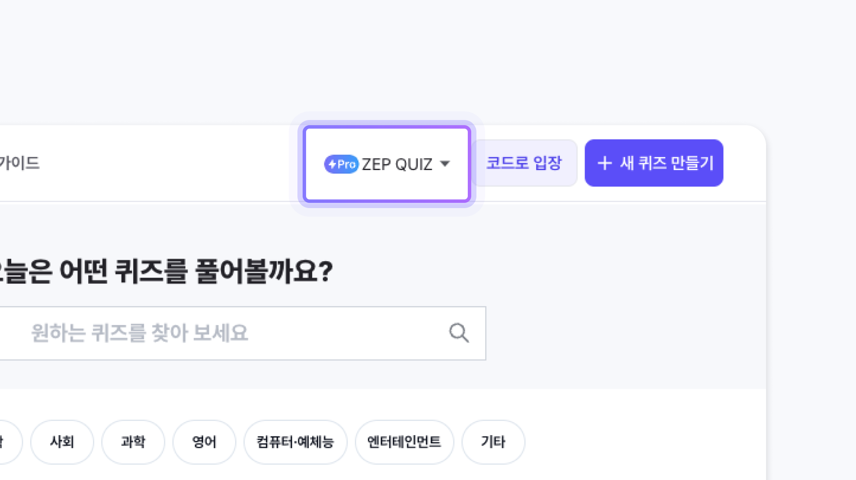The height and width of the screenshot is (480, 856).
Task: Select the 사회 category chip
Action: click(62, 442)
